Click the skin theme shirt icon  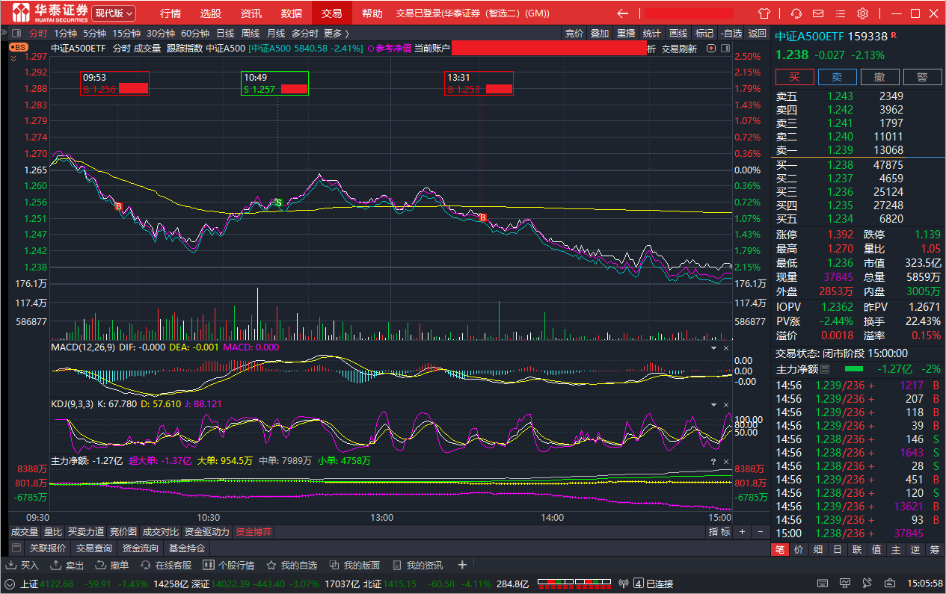(764, 13)
